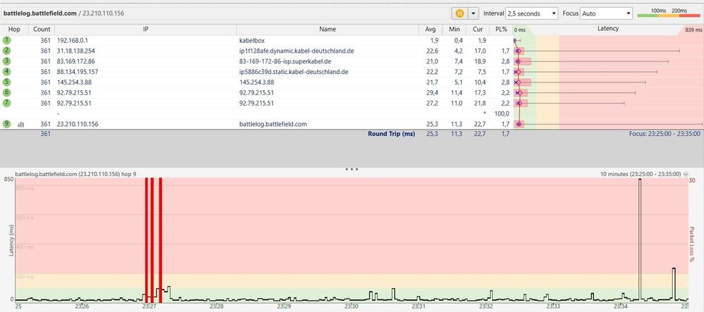Sort by the Avg column header
Screen dimensions: 704x312
(430, 29)
